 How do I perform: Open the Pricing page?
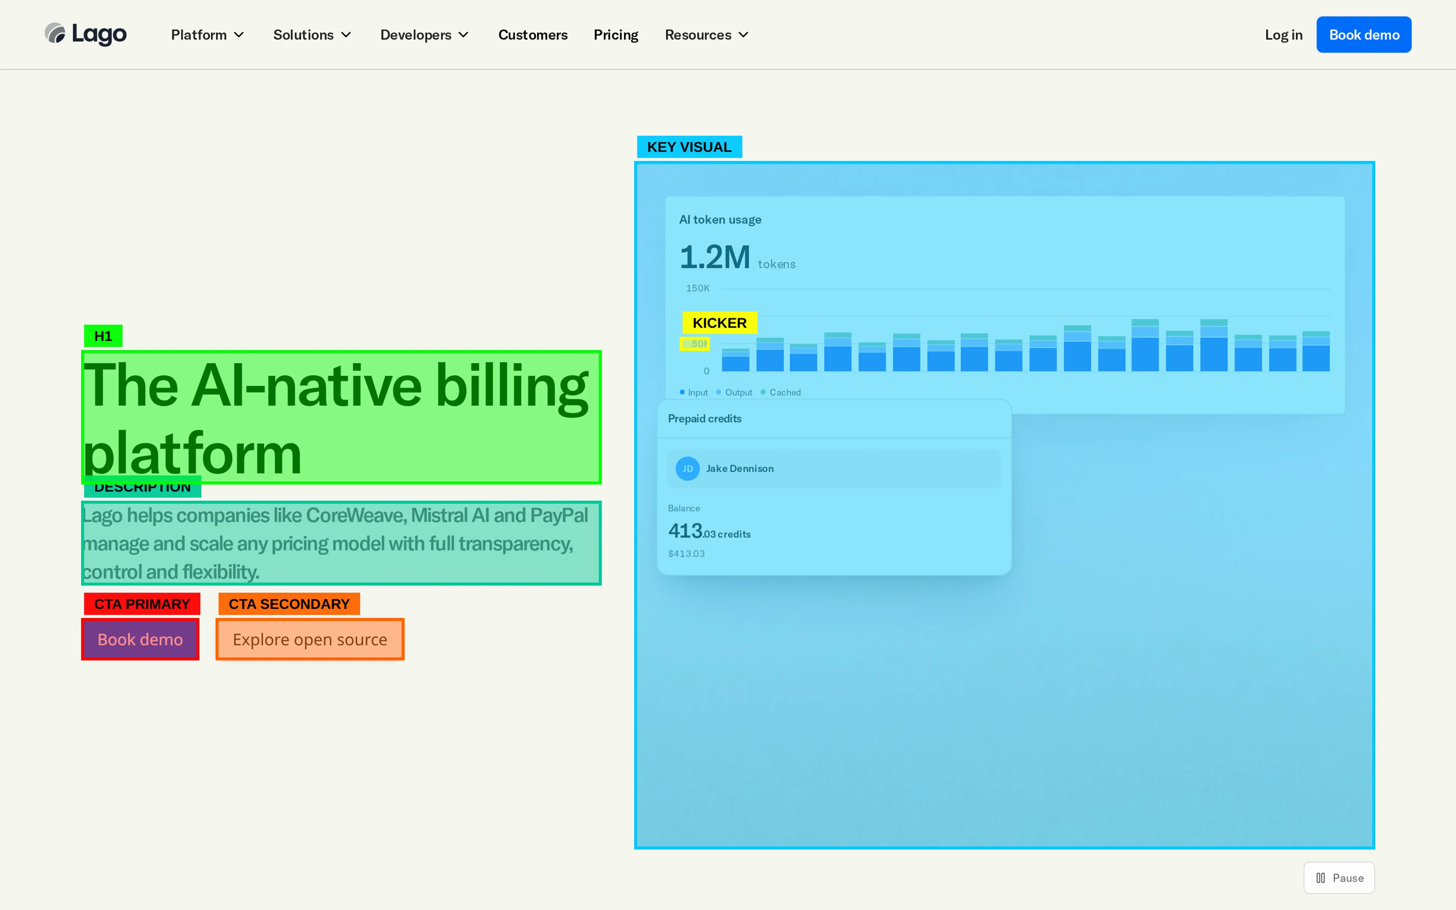(616, 35)
